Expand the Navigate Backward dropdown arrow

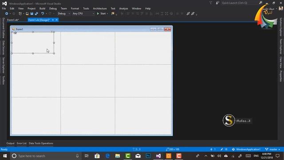tap(10, 14)
